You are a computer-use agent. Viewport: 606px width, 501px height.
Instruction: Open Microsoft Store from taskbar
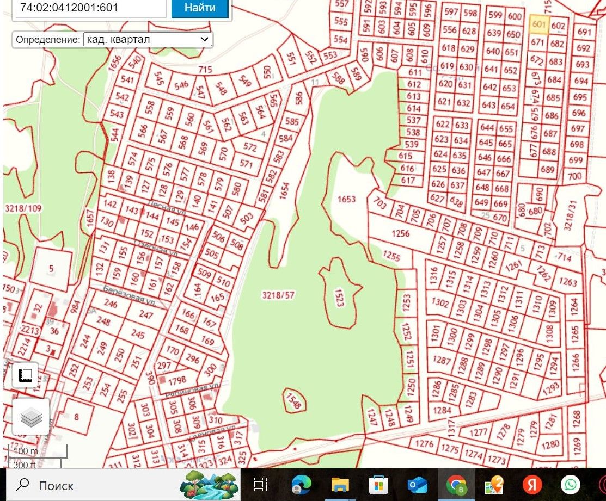coord(379,485)
